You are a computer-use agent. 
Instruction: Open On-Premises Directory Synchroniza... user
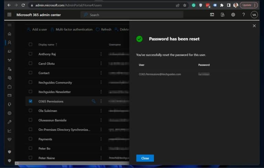[64, 130]
